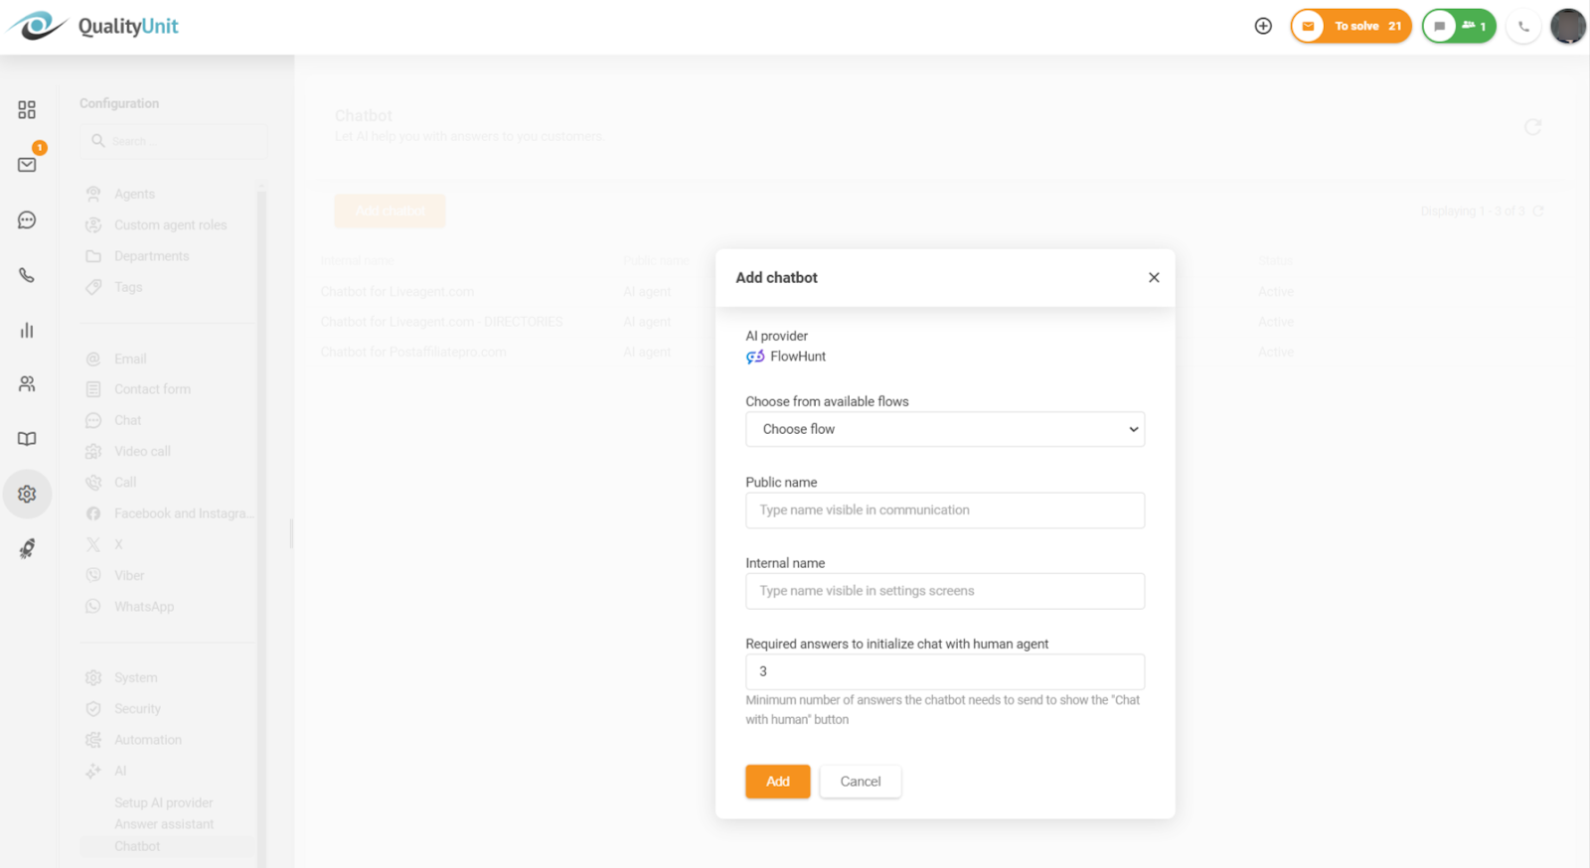The image size is (1590, 868).
Task: Click the rocket icon in sidebar
Action: [x=27, y=548]
